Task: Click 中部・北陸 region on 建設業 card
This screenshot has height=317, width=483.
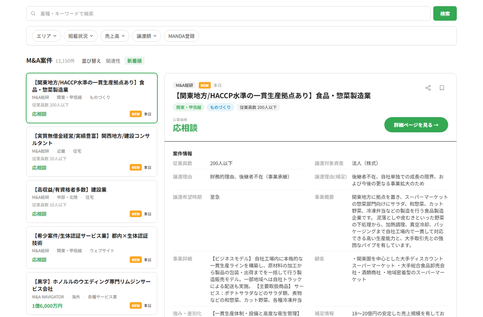Action: tap(67, 197)
